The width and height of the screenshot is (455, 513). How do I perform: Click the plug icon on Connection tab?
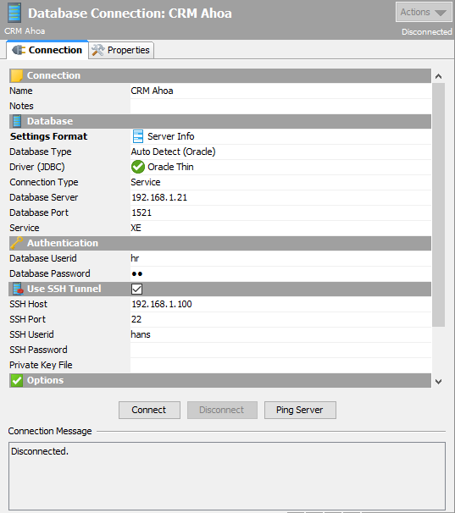coord(19,50)
